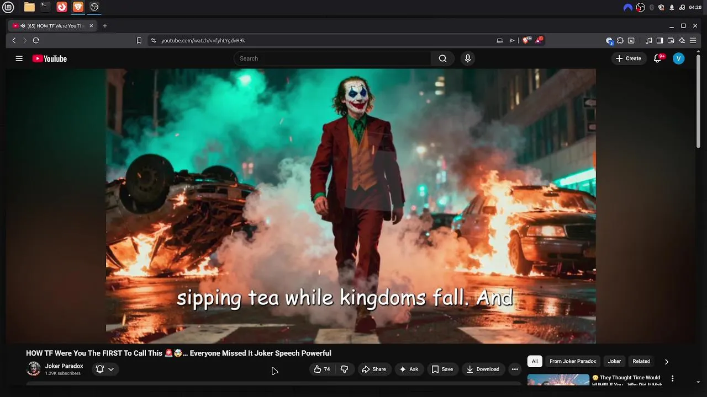This screenshot has width=707, height=397.
Task: Open Brave Wallet icon
Action: 671,40
